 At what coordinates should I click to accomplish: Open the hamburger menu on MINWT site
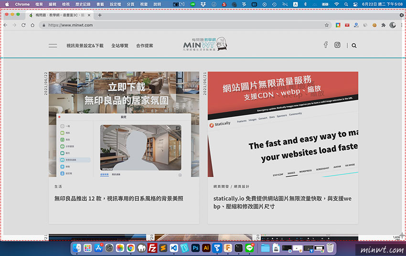point(53,45)
